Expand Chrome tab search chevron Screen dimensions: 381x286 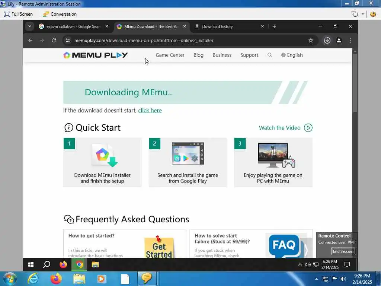[x=29, y=26]
